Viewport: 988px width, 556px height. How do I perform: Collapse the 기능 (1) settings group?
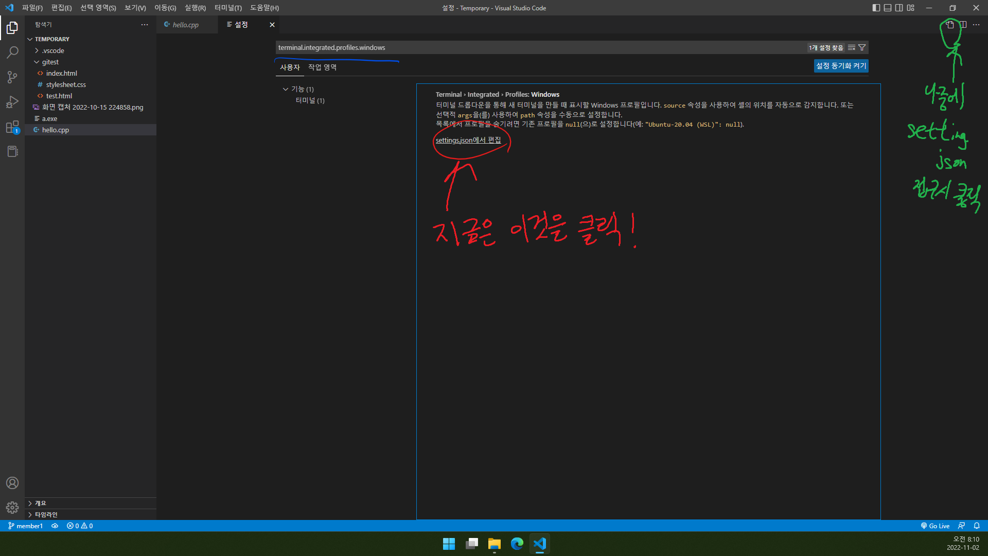286,89
